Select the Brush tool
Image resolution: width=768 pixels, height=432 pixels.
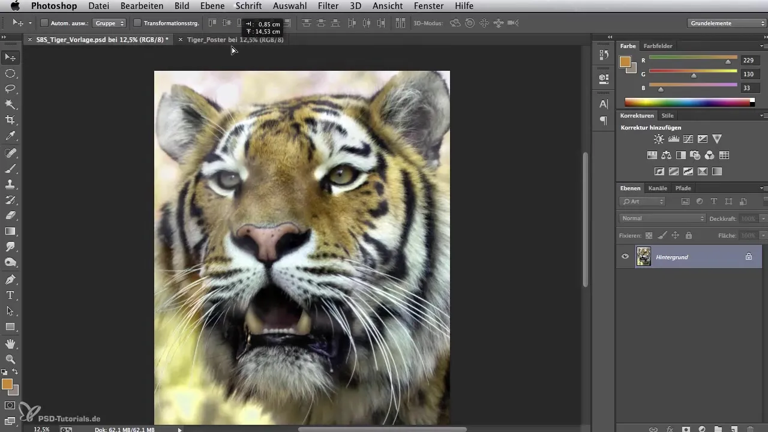click(x=10, y=169)
